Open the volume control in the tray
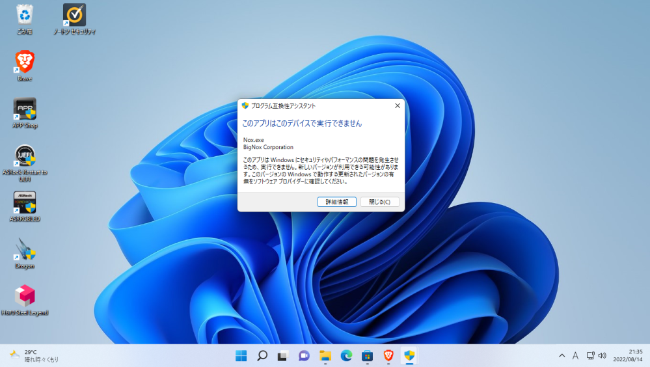The image size is (650, 367). point(603,355)
